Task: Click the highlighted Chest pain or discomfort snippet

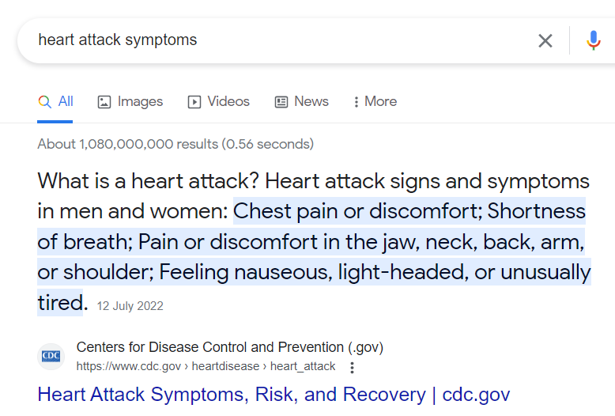Action: 356,212
